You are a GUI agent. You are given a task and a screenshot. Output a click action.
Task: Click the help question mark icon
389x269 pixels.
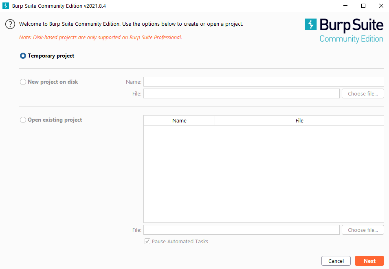[x=10, y=24]
